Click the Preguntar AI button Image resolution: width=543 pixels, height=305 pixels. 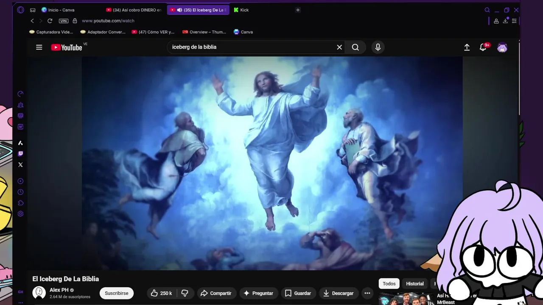pos(258,293)
